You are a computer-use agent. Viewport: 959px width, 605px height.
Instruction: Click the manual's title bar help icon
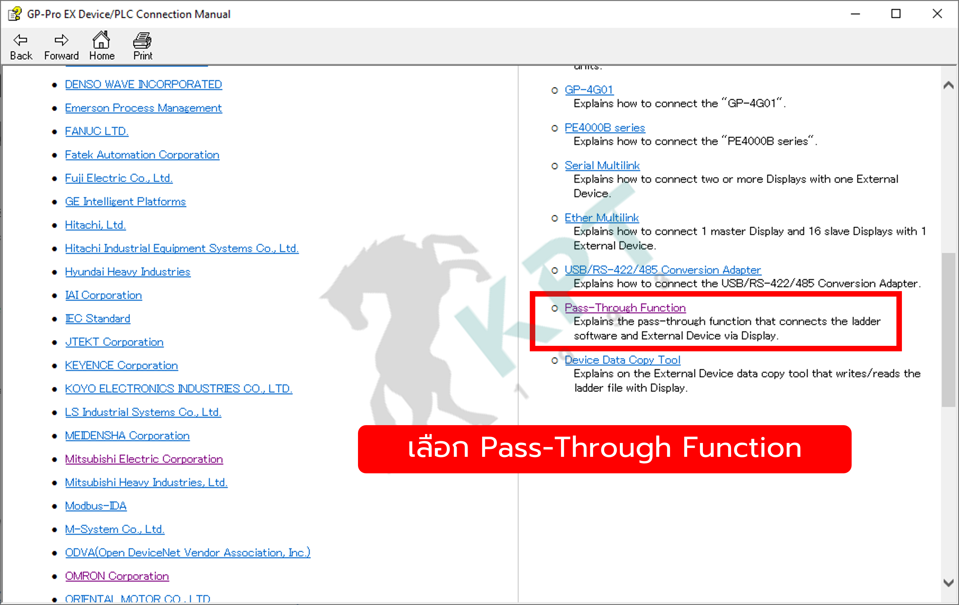[x=15, y=14]
